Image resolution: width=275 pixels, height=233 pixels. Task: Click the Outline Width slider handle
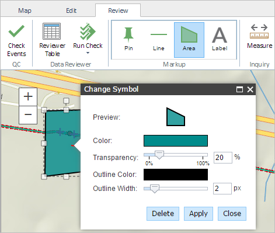[x=155, y=189]
